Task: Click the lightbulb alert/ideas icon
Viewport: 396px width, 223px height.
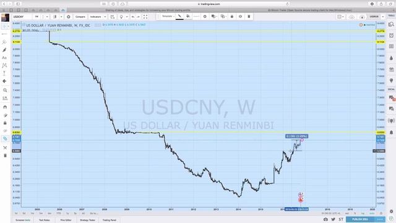Action: tap(121, 17)
